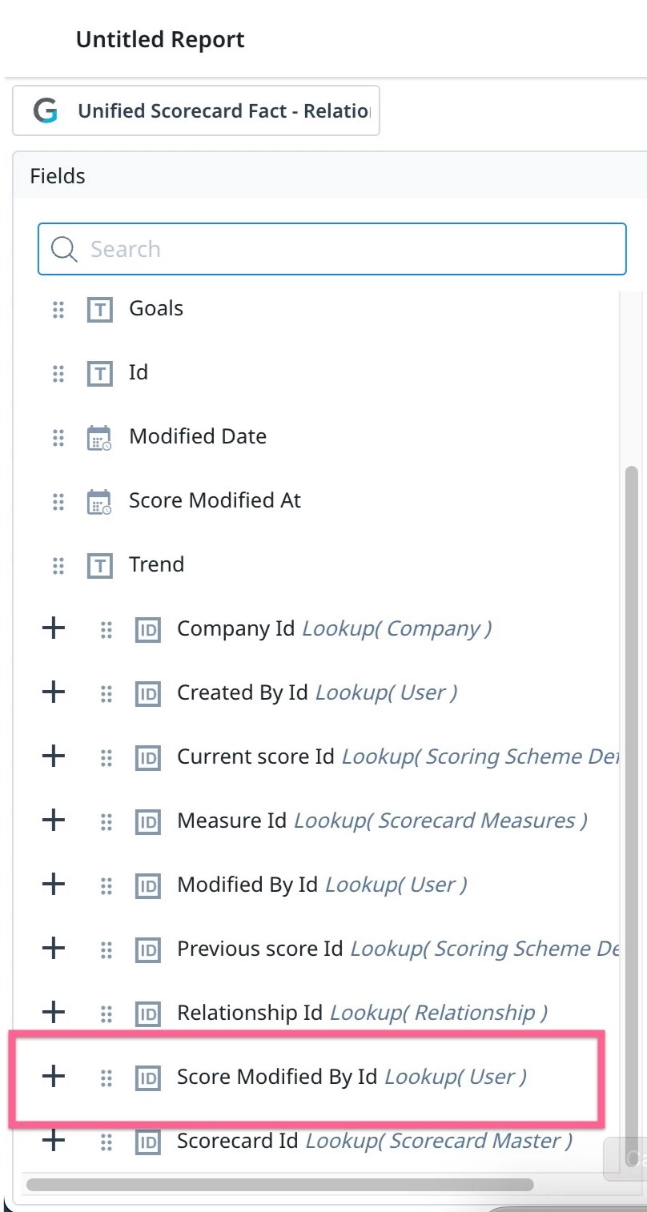
Task: Expand the Company Id lookup
Action: [x=53, y=628]
